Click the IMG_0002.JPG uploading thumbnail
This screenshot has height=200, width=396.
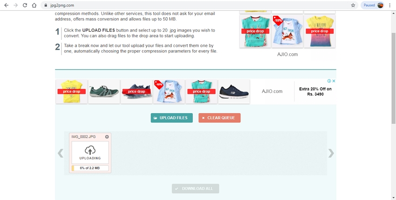pyautogui.click(x=90, y=152)
